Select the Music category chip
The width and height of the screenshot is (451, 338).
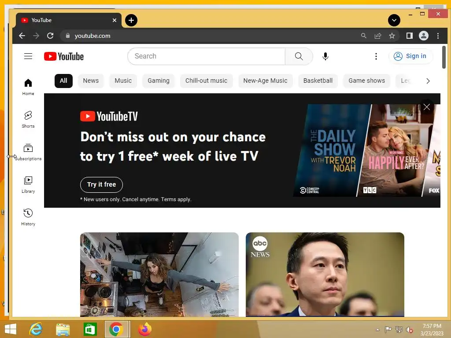click(x=123, y=81)
